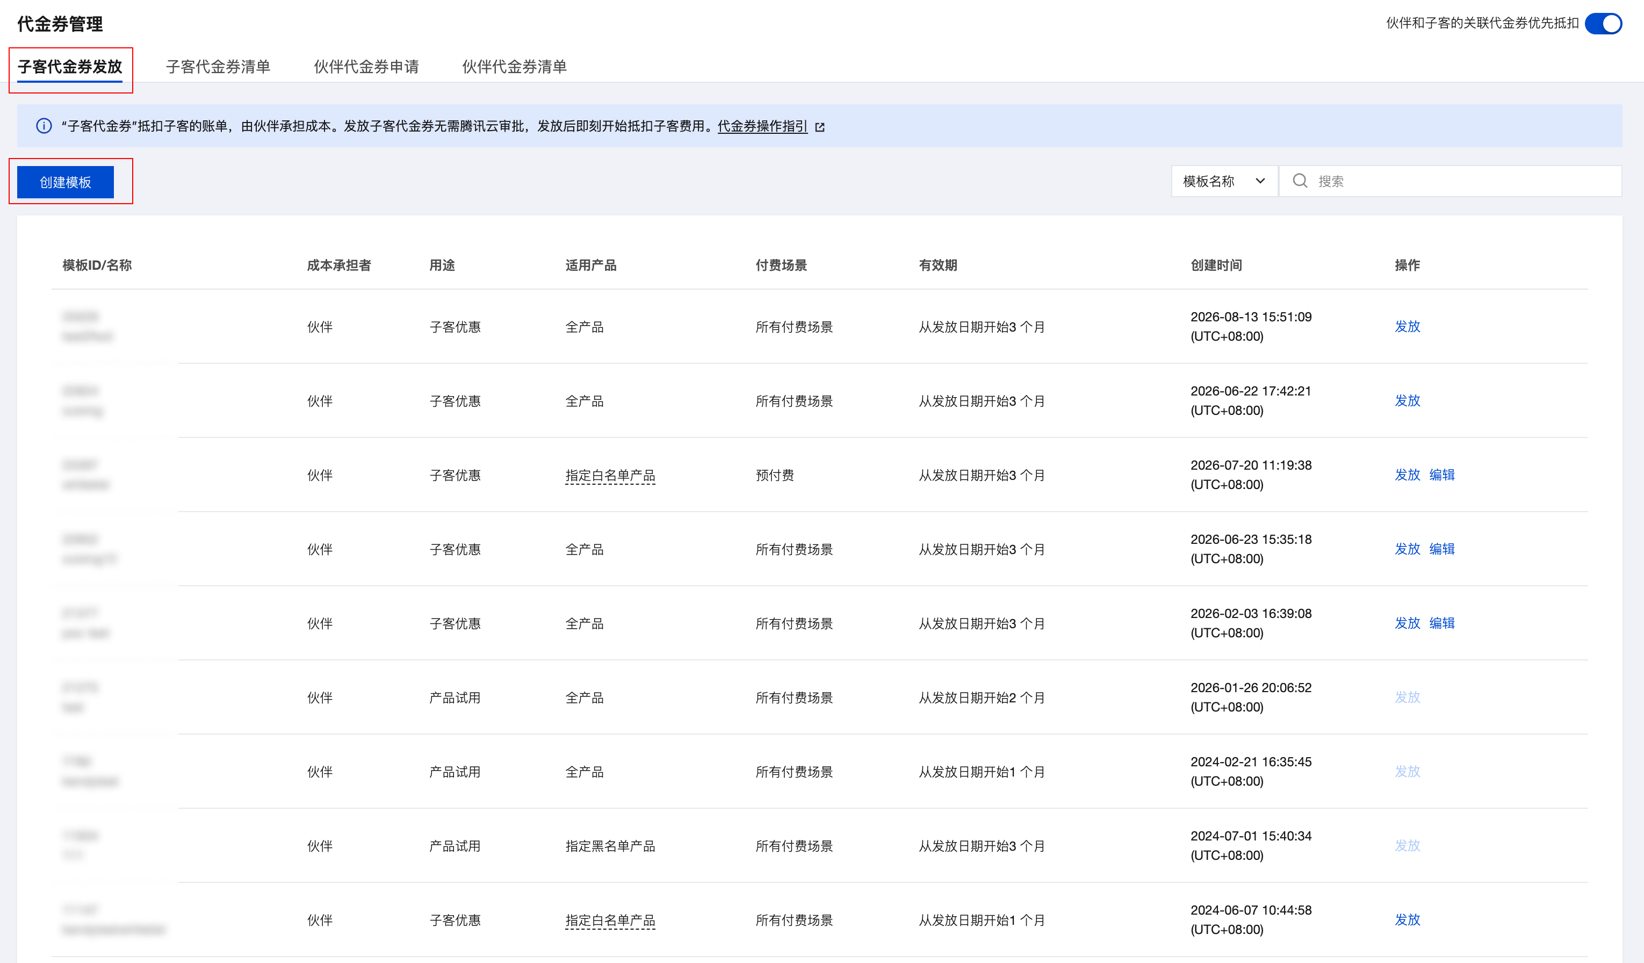Click the info icon in the blue notice banner
1644x963 pixels.
(x=44, y=126)
